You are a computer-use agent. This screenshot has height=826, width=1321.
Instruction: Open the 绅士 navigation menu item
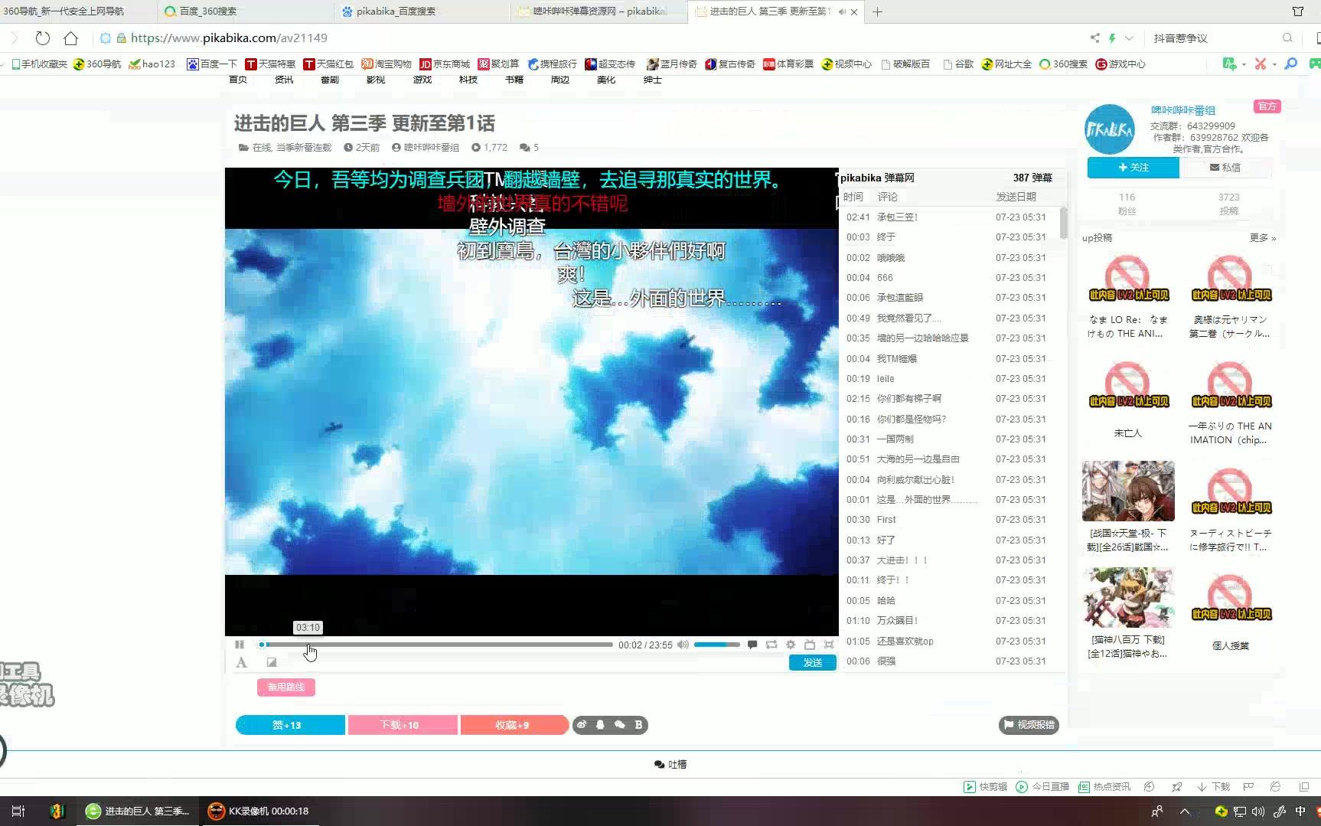[652, 80]
